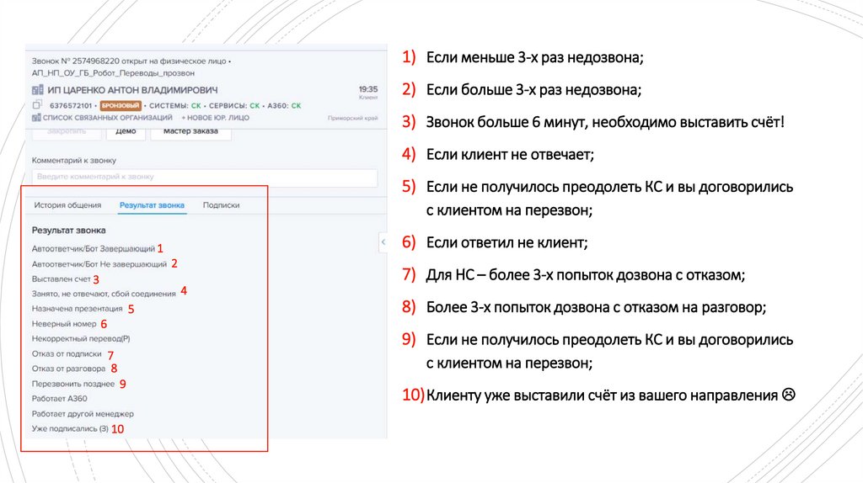Click the client number 6376572101
Screen dimensions: 863x483
71,105
